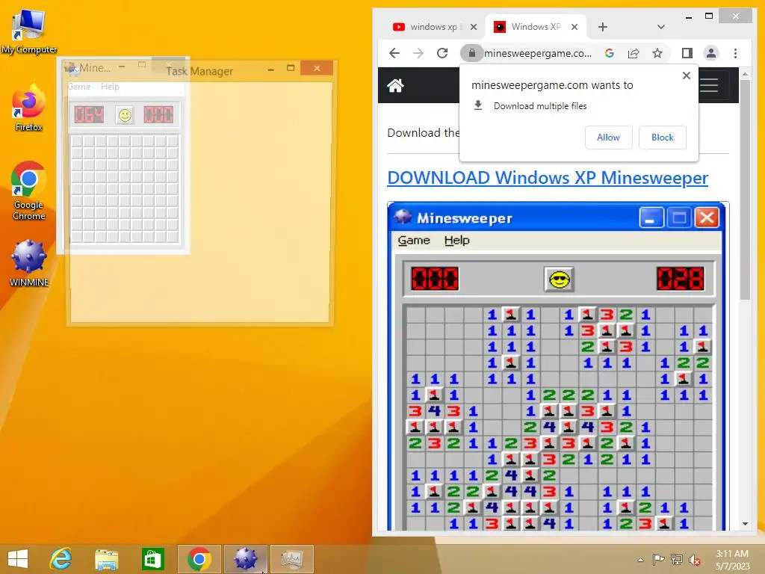Image resolution: width=765 pixels, height=574 pixels.
Task: Open File Explorer from taskbar
Action: [x=106, y=559]
